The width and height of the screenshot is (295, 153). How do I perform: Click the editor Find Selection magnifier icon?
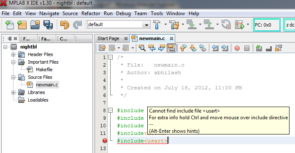(x=142, y=48)
